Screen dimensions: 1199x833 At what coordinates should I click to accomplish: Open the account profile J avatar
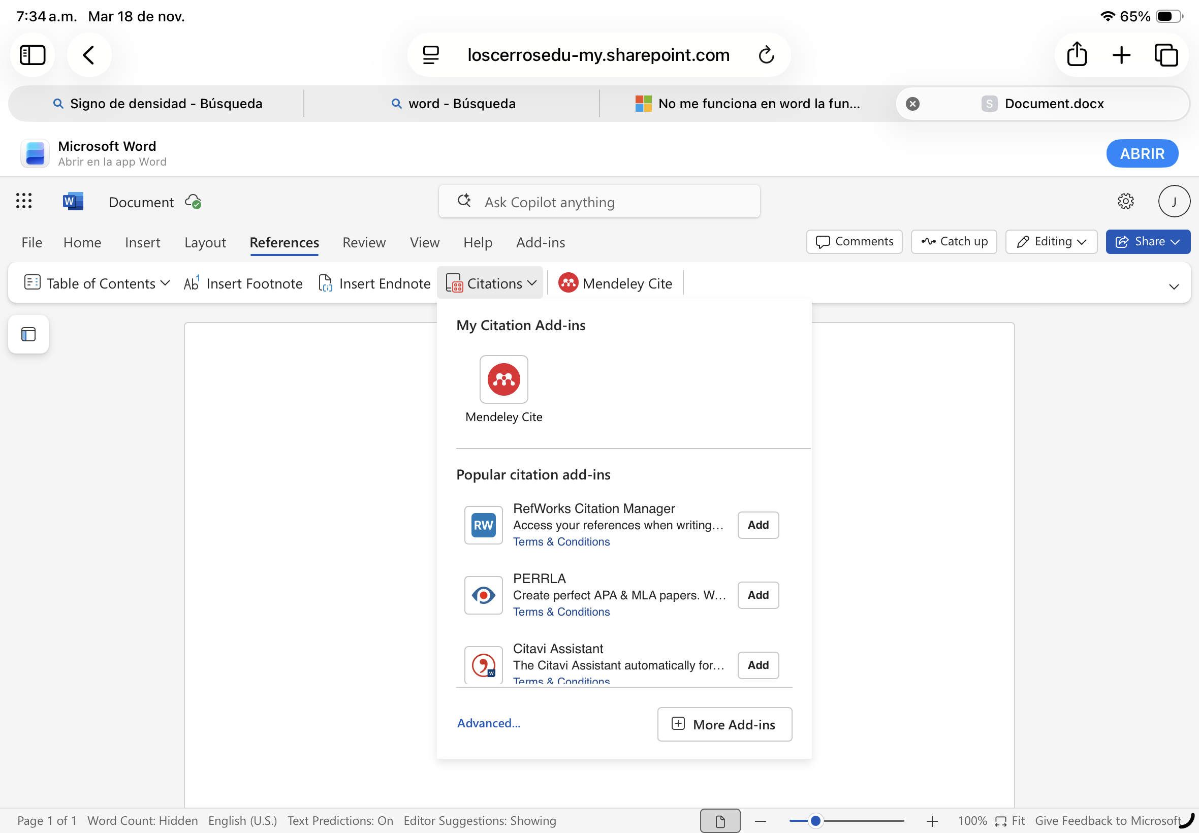tap(1174, 202)
